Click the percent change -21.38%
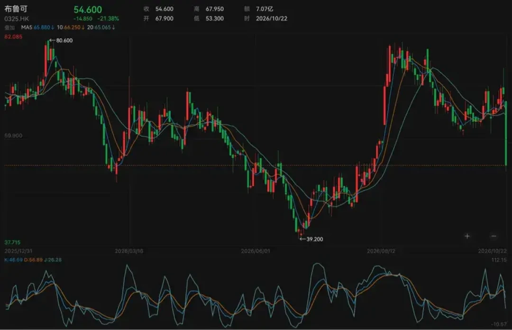 click(108, 18)
